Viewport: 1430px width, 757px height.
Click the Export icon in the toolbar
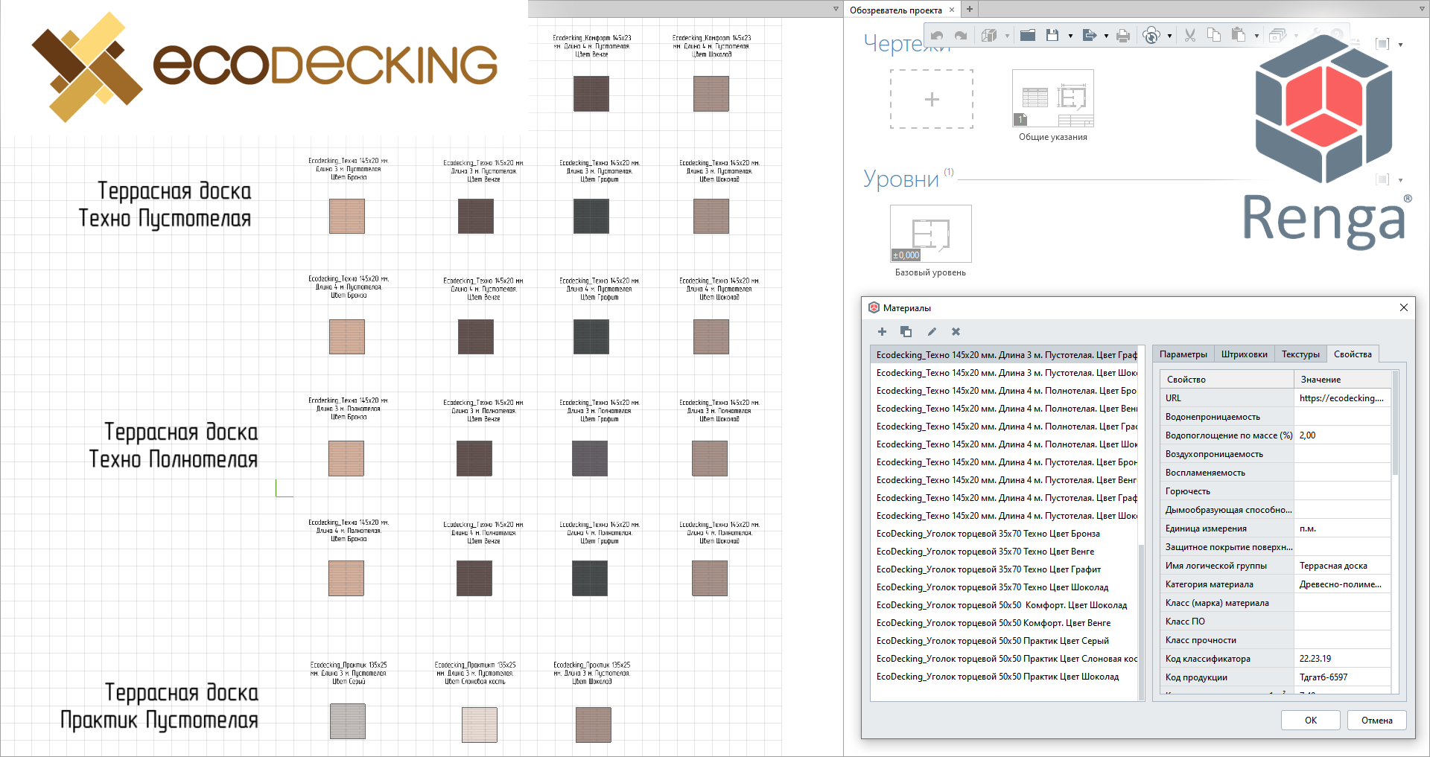tap(1089, 36)
